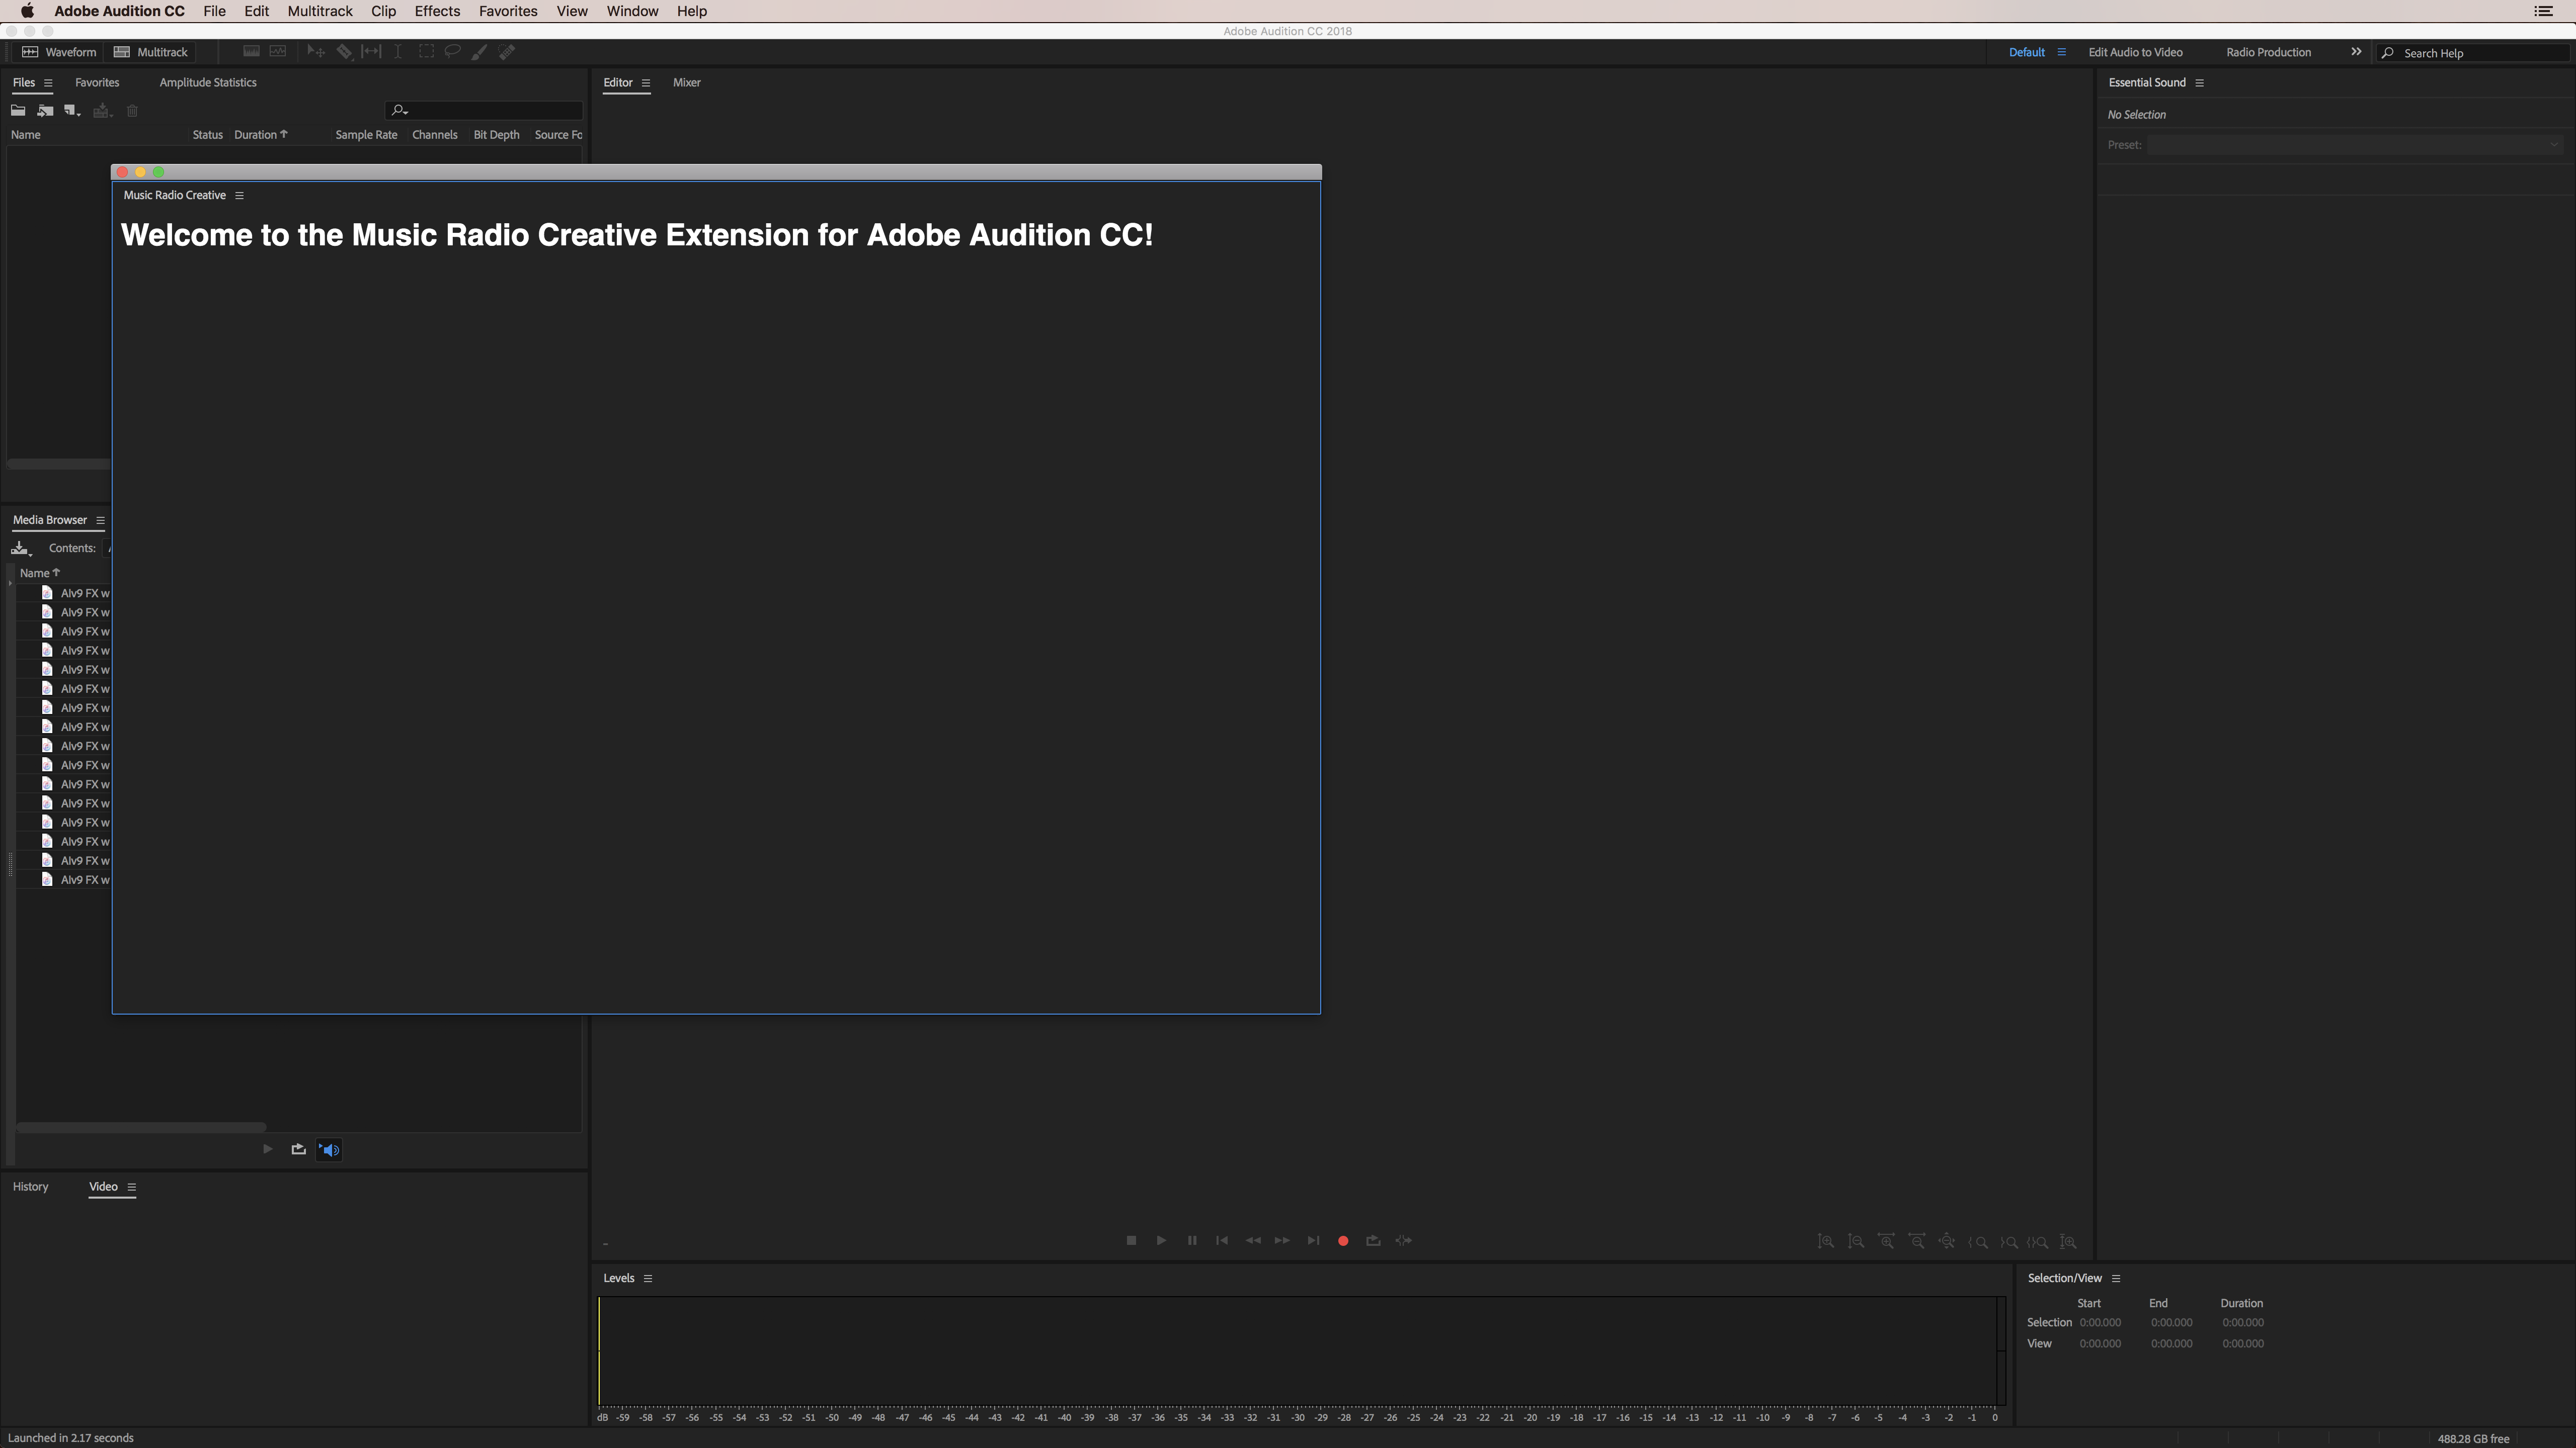Choose the Edit Audio to Video workspace

pos(2134,52)
